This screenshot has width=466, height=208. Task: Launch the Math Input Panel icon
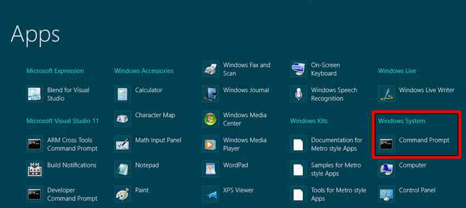tap(122, 144)
